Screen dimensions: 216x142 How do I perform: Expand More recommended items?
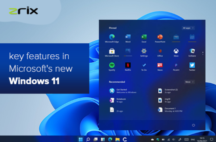189,82
